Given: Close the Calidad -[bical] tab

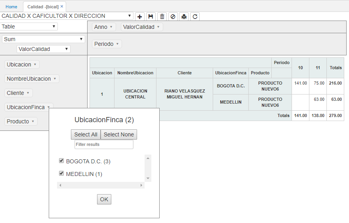Looking at the screenshot, I should pos(62,7).
